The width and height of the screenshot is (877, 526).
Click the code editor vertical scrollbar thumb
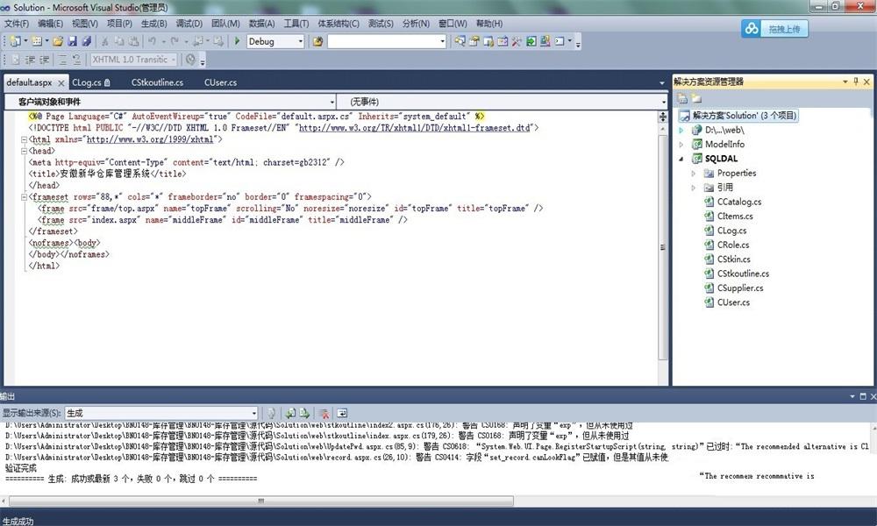pyautogui.click(x=663, y=246)
